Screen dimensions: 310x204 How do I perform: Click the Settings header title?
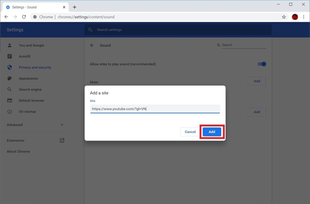pos(15,30)
